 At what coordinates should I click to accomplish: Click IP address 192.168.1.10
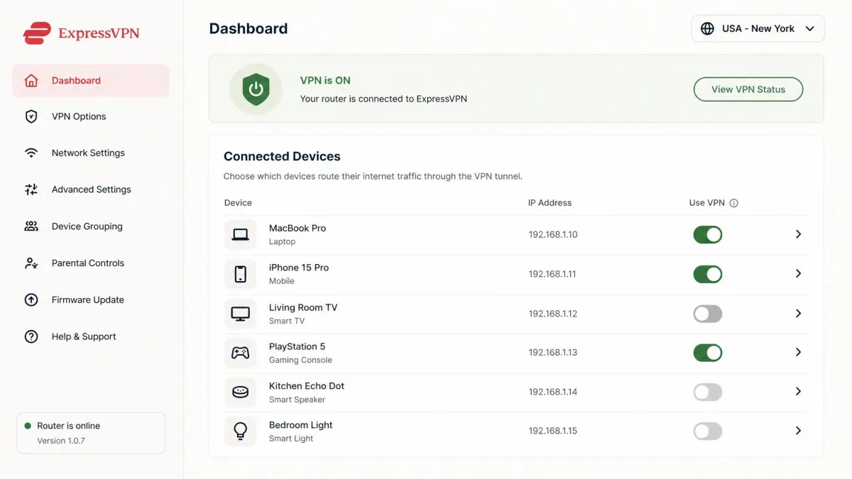coord(553,234)
